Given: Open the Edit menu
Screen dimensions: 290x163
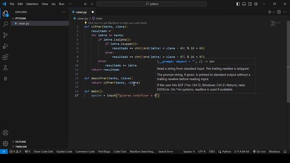Looking at the screenshot, I should click(x=20, y=4).
